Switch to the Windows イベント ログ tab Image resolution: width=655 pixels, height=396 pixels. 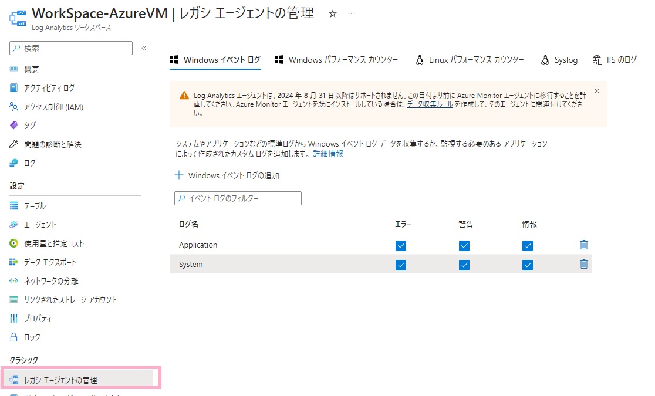215,60
